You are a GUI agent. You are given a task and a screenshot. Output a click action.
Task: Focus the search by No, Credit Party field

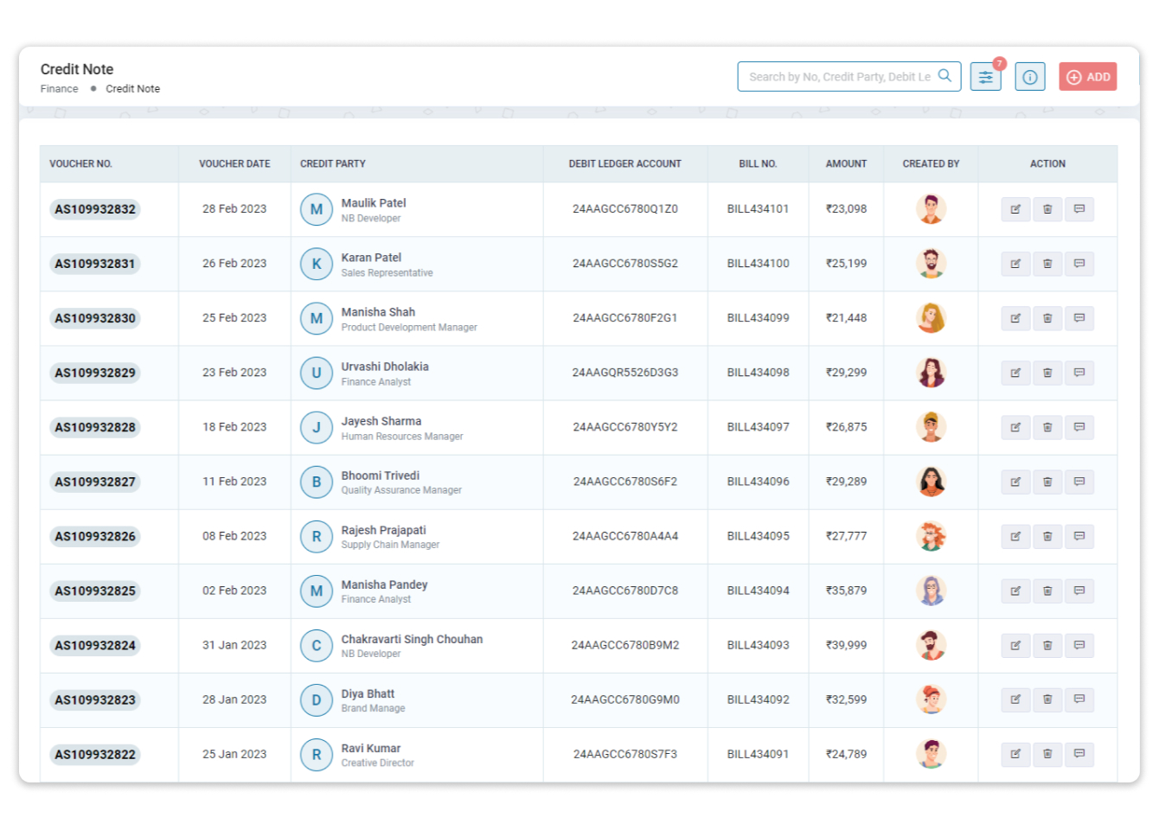[837, 77]
